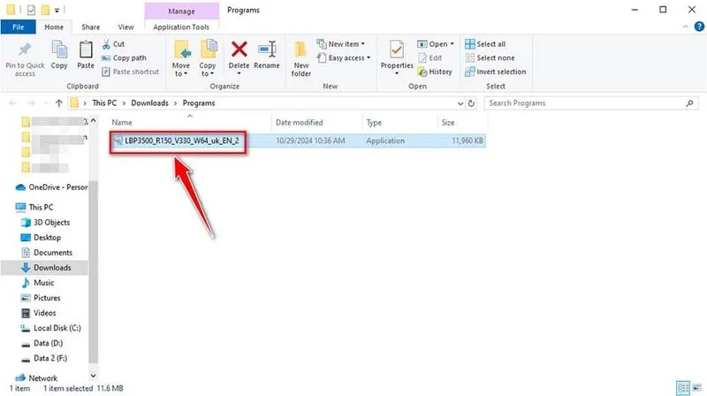Click Invert selection in Select group
The image size is (707, 396).
tap(496, 72)
